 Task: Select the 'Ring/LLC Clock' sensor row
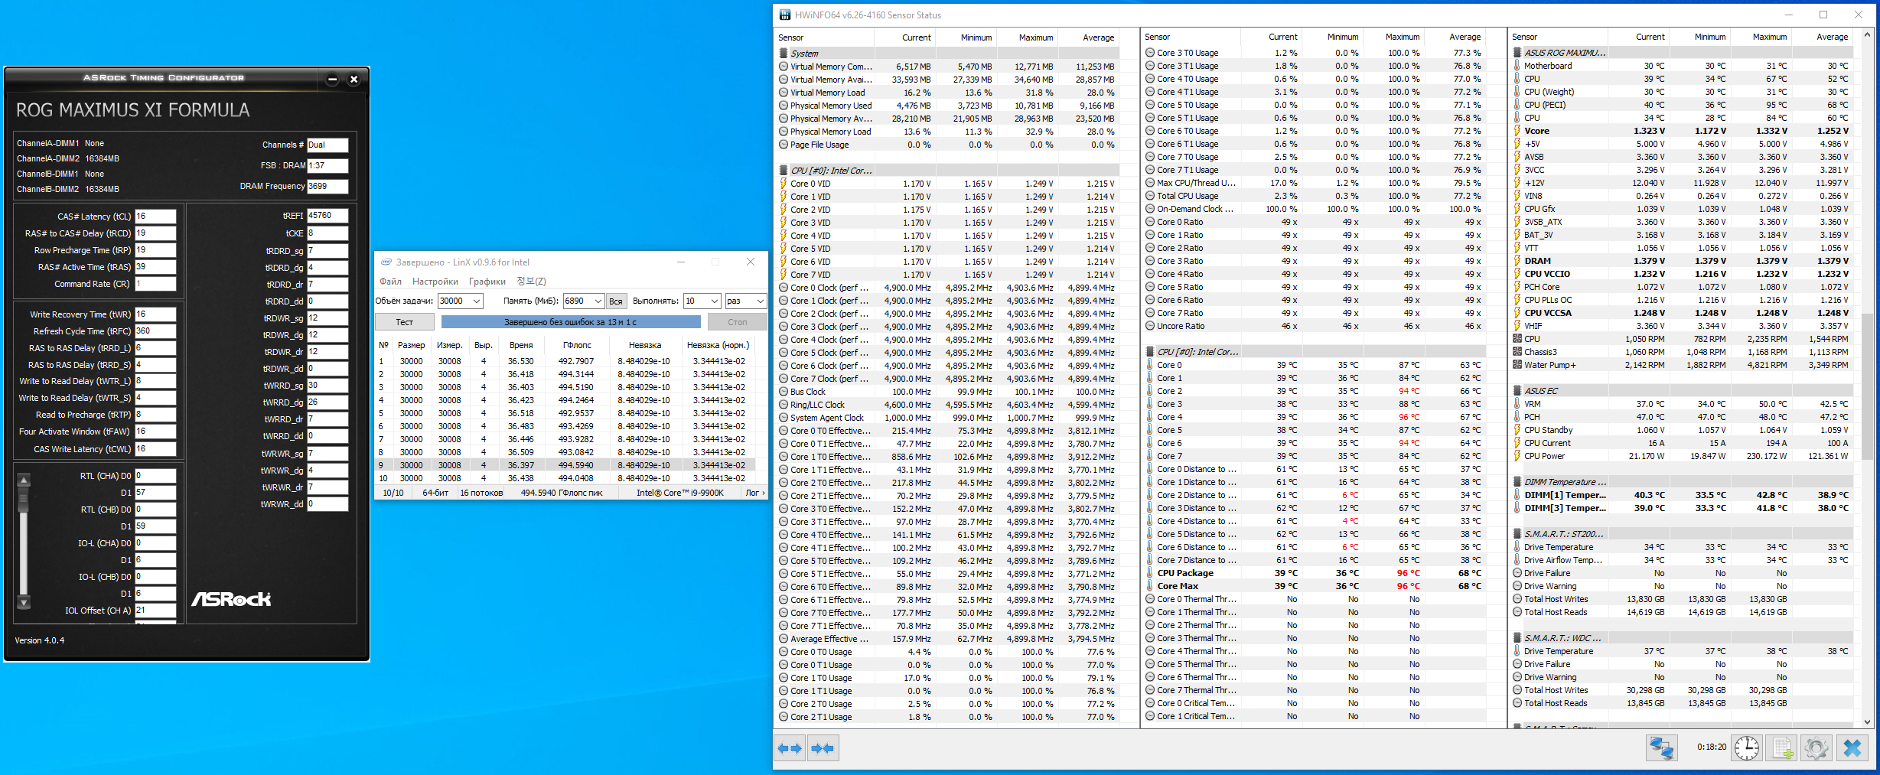point(948,405)
